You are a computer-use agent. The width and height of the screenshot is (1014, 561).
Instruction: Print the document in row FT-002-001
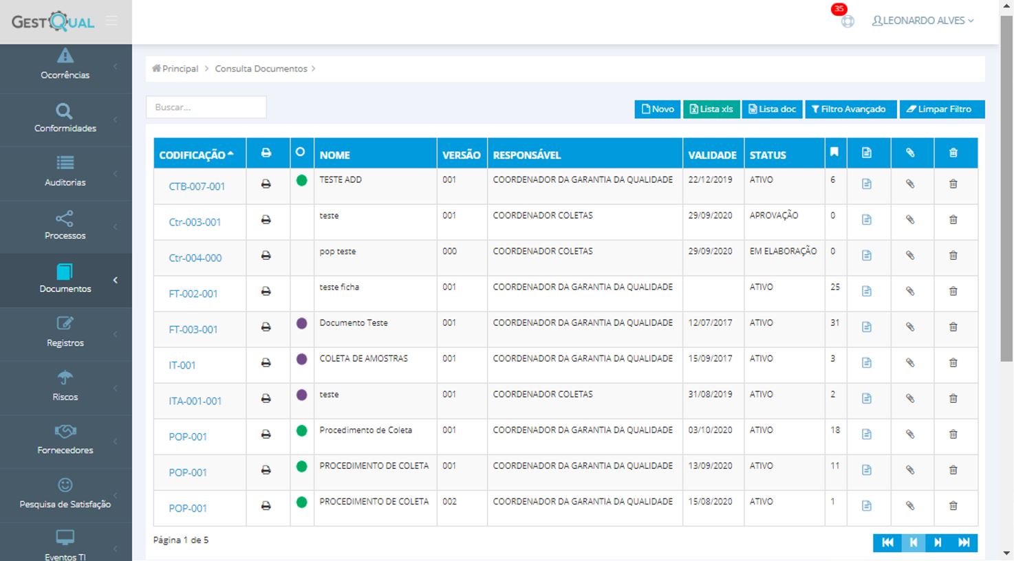pos(266,291)
